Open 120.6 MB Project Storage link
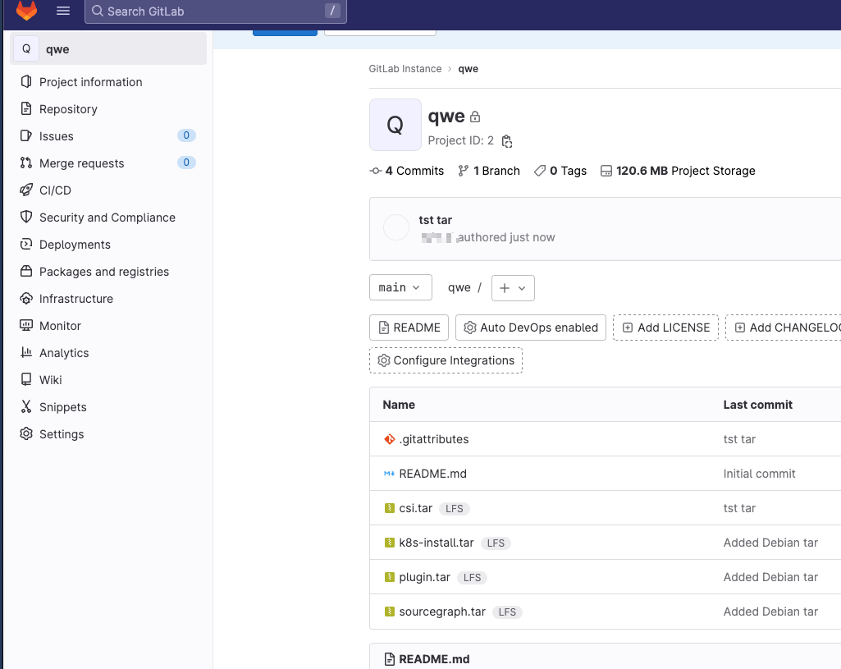Viewport: 841px width, 669px height. 678,171
